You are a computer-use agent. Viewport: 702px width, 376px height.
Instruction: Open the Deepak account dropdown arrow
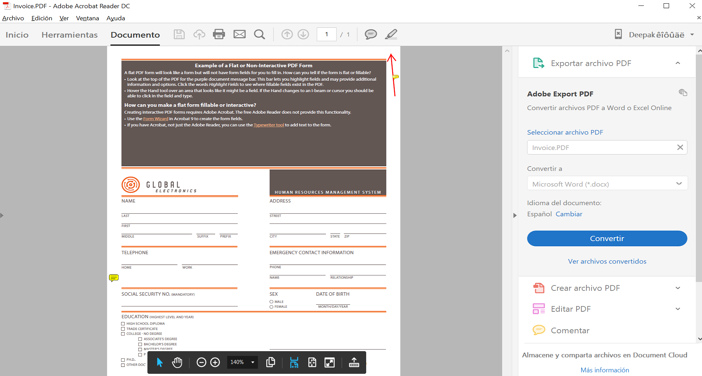click(692, 35)
